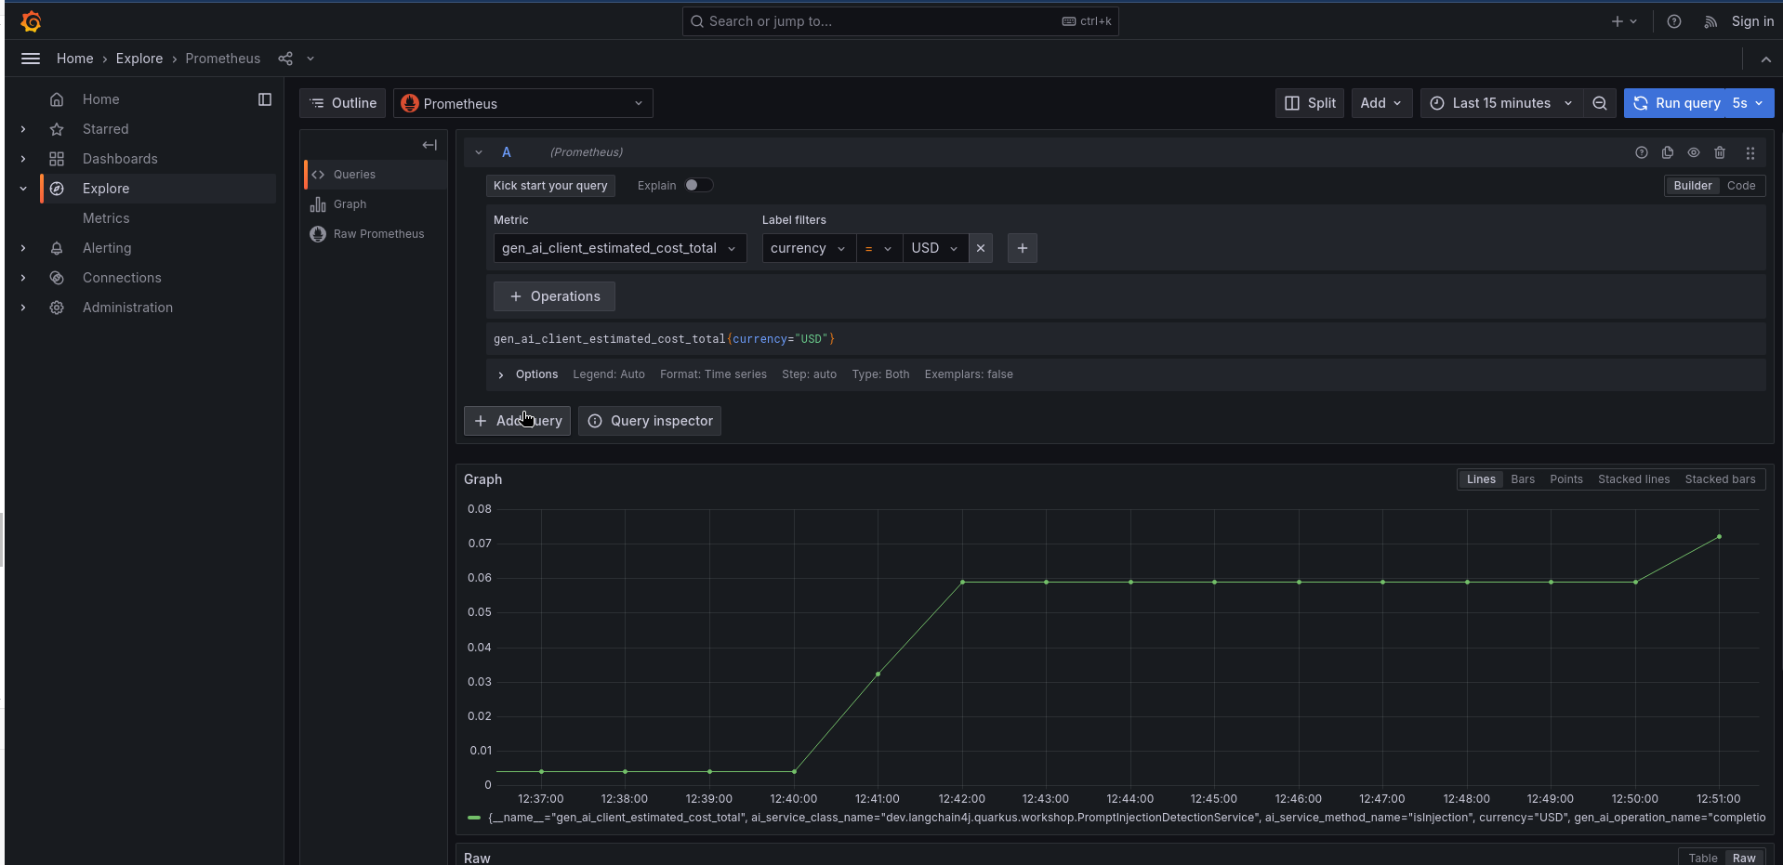Select Bars graph style

(1522, 479)
